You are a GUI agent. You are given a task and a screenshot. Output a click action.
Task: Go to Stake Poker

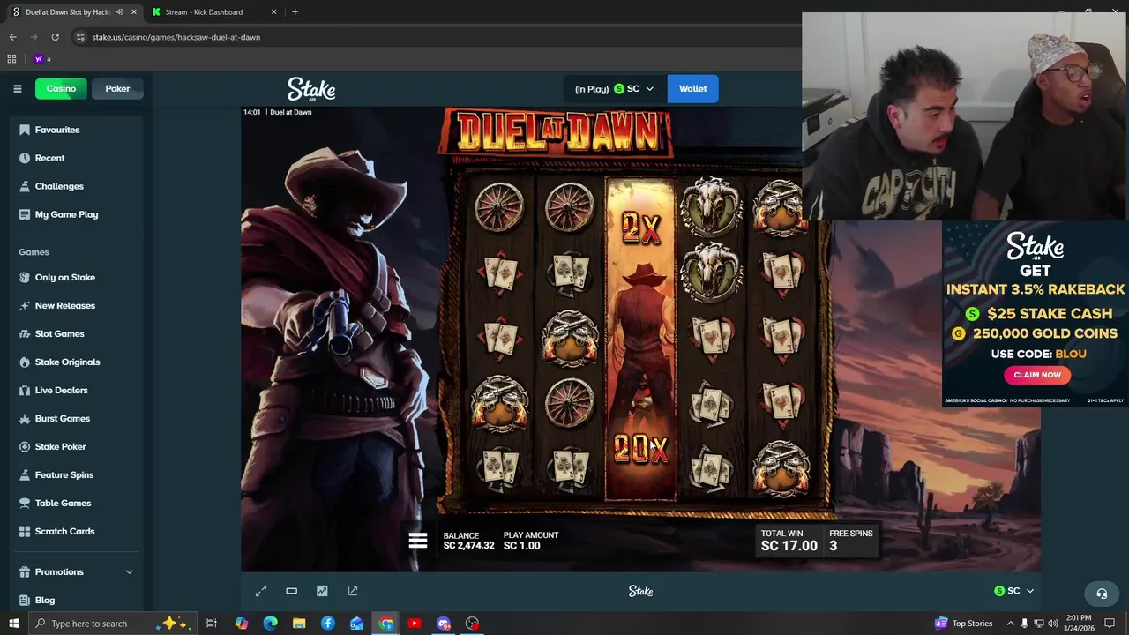click(x=60, y=446)
